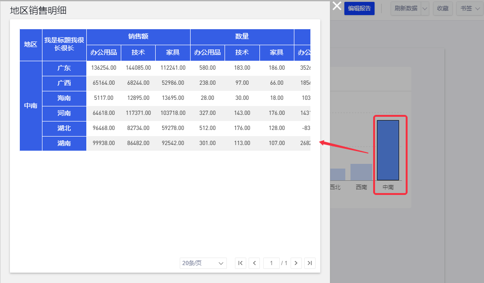Open the 20条/页 page size dropdown
Image resolution: width=484 pixels, height=283 pixels.
pyautogui.click(x=203, y=263)
